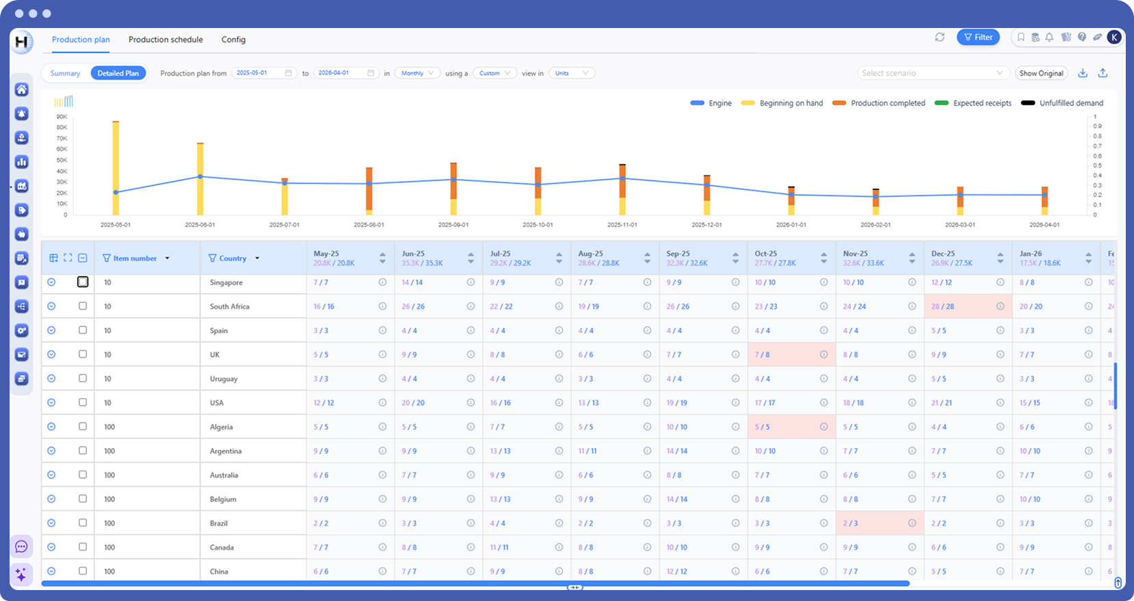
Task: Switch to the Summary view tab
Action: click(x=65, y=73)
